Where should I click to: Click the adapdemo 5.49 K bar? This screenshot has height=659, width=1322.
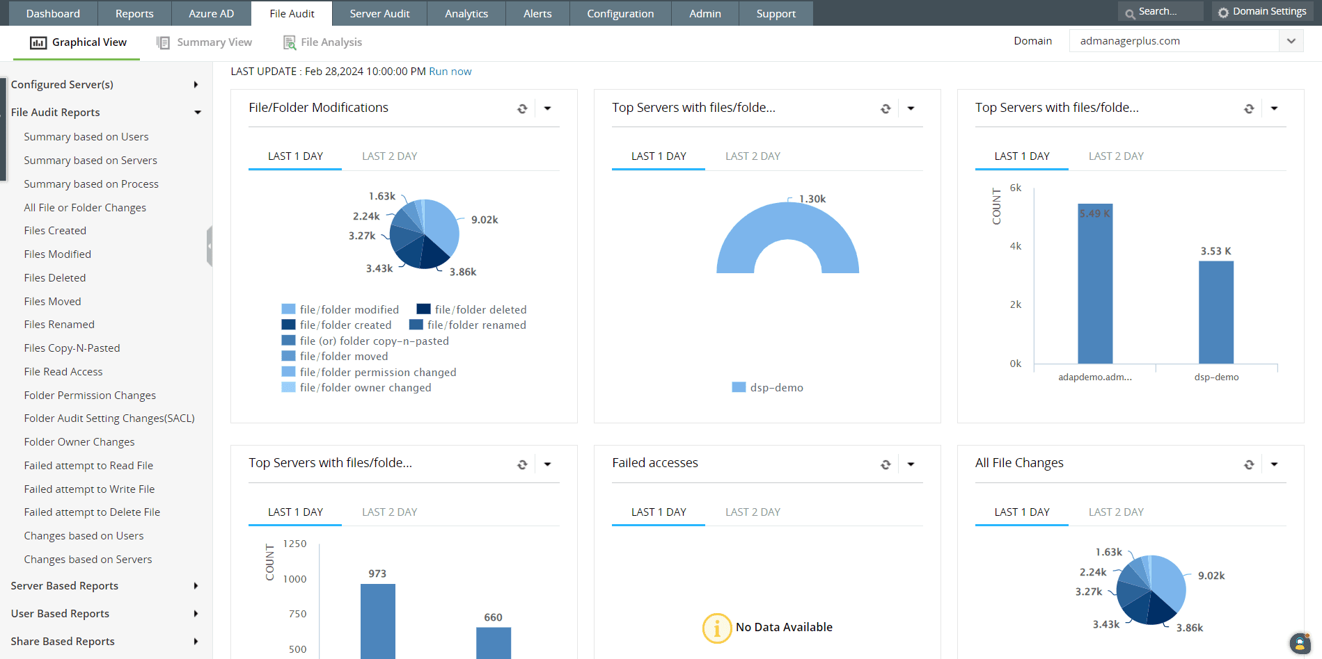coord(1095,284)
